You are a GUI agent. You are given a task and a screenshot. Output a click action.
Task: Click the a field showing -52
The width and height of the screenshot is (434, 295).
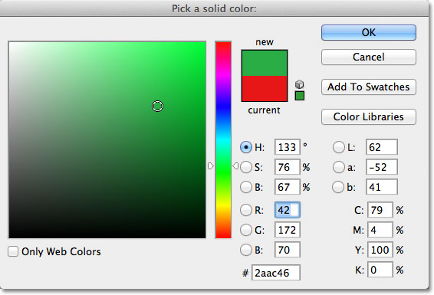point(382,167)
